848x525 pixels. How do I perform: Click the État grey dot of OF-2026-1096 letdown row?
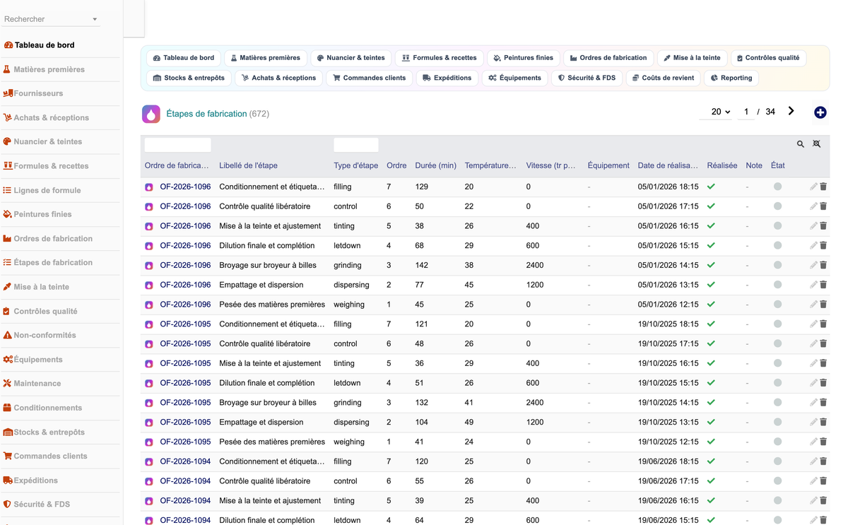777,245
